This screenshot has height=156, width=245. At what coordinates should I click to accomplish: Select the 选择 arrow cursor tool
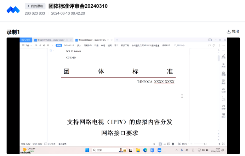(223, 65)
